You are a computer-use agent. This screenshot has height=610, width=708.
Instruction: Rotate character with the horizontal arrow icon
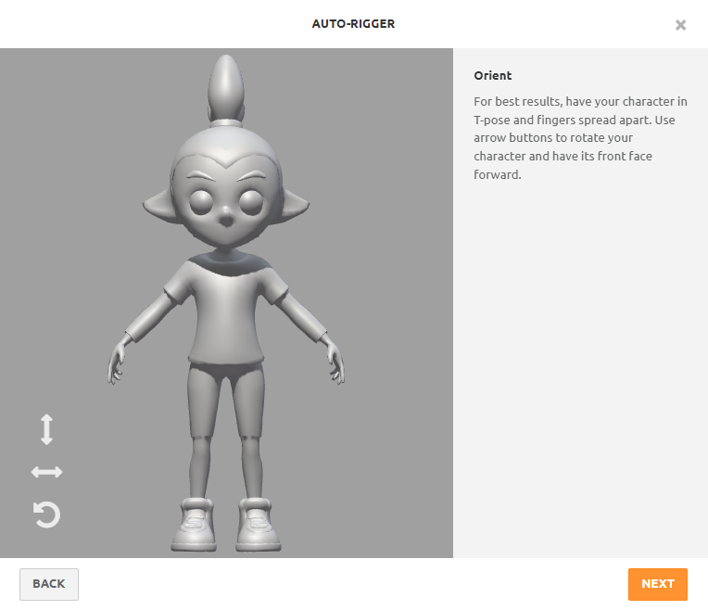tap(47, 472)
